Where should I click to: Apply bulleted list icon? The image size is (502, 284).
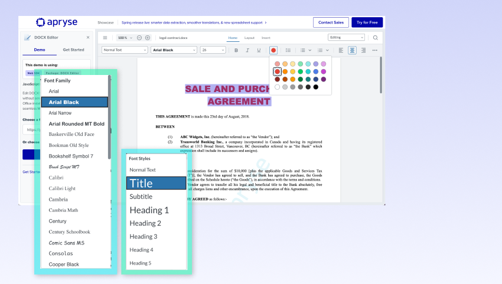click(x=302, y=50)
